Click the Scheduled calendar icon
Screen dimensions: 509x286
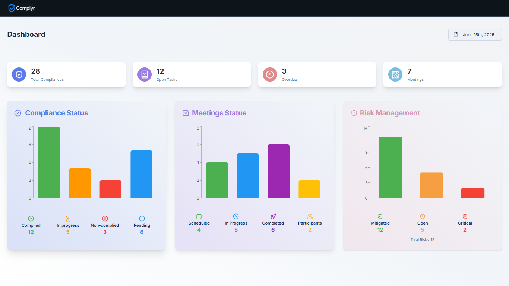coord(199,216)
